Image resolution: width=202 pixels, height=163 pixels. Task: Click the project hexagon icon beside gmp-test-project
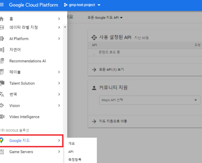pyautogui.click(x=65, y=5)
